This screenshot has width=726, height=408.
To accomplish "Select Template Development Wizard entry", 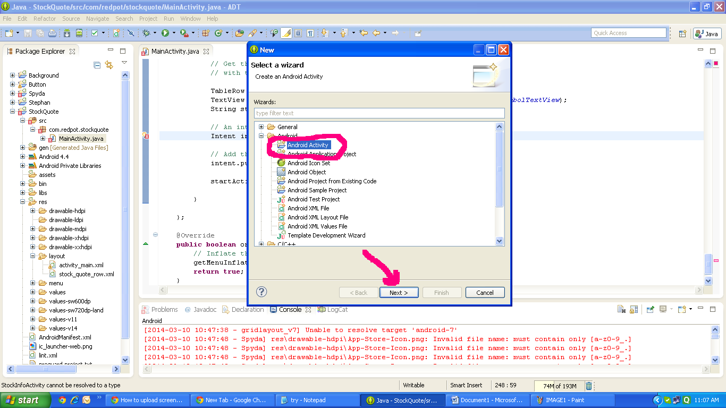I will (326, 235).
